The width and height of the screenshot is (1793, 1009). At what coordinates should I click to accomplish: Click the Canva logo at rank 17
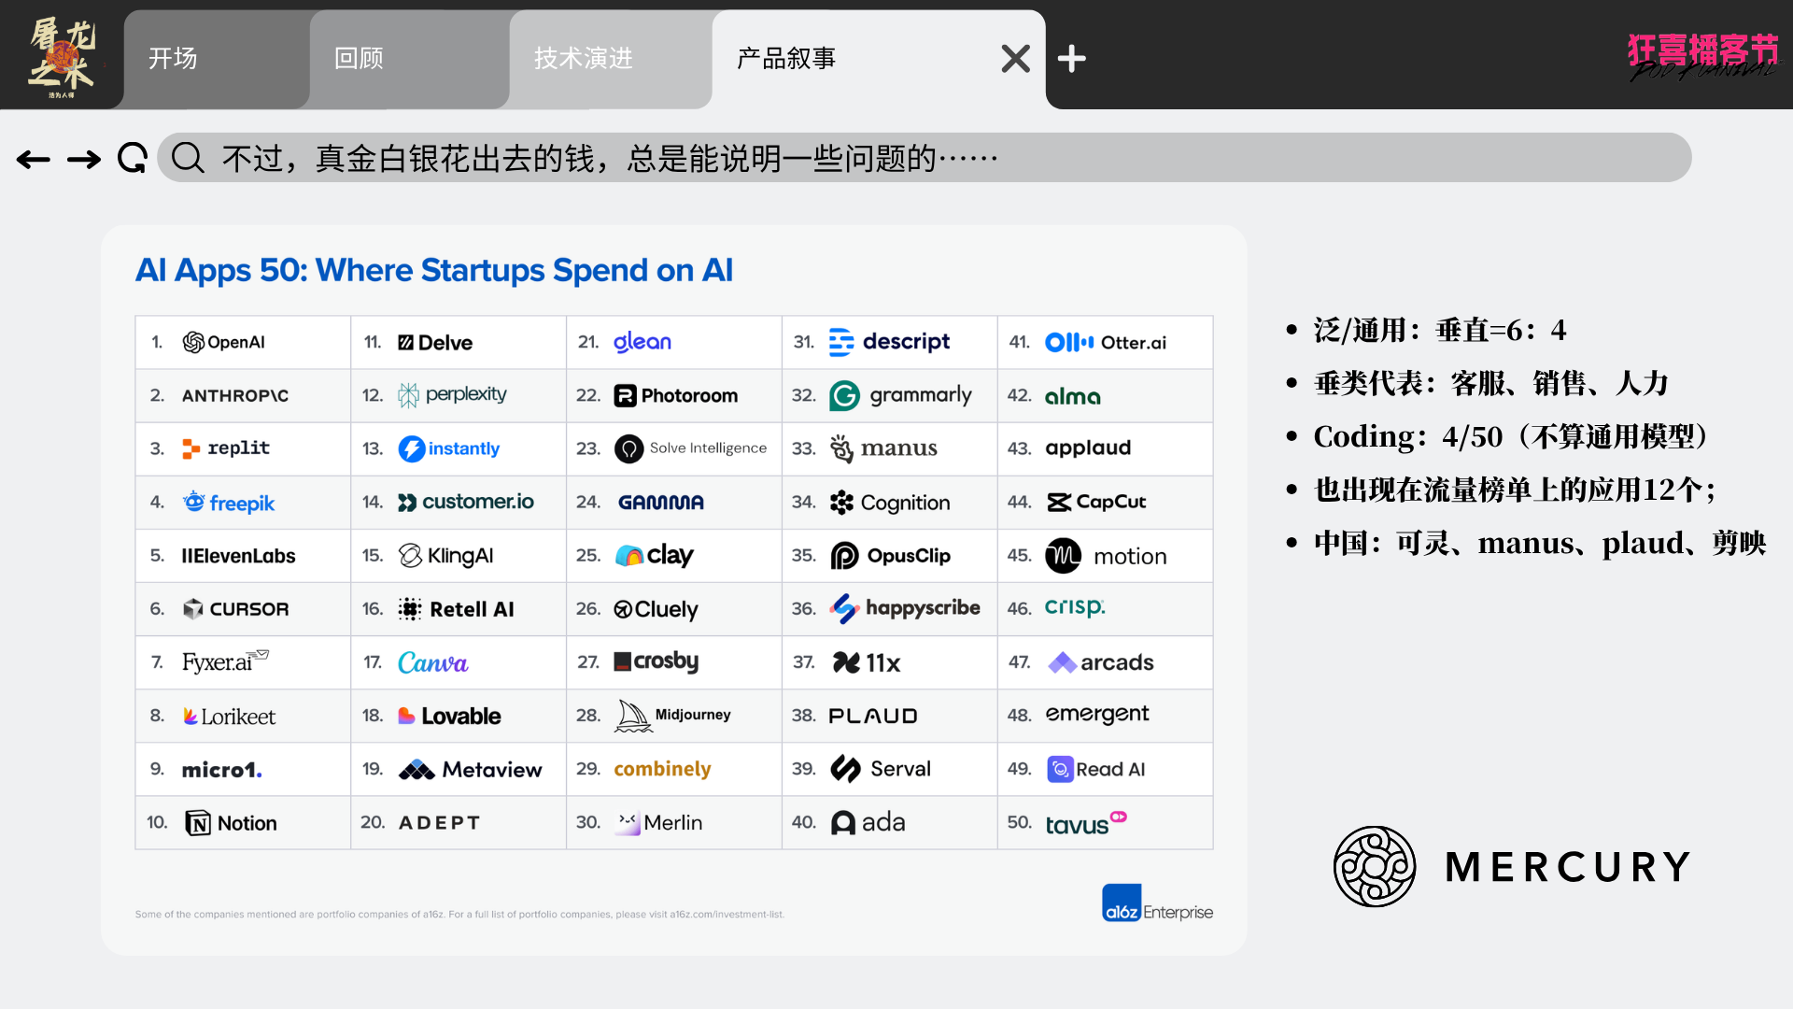[x=432, y=662]
